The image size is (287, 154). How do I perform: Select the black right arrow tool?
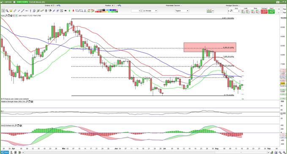[66, 11]
